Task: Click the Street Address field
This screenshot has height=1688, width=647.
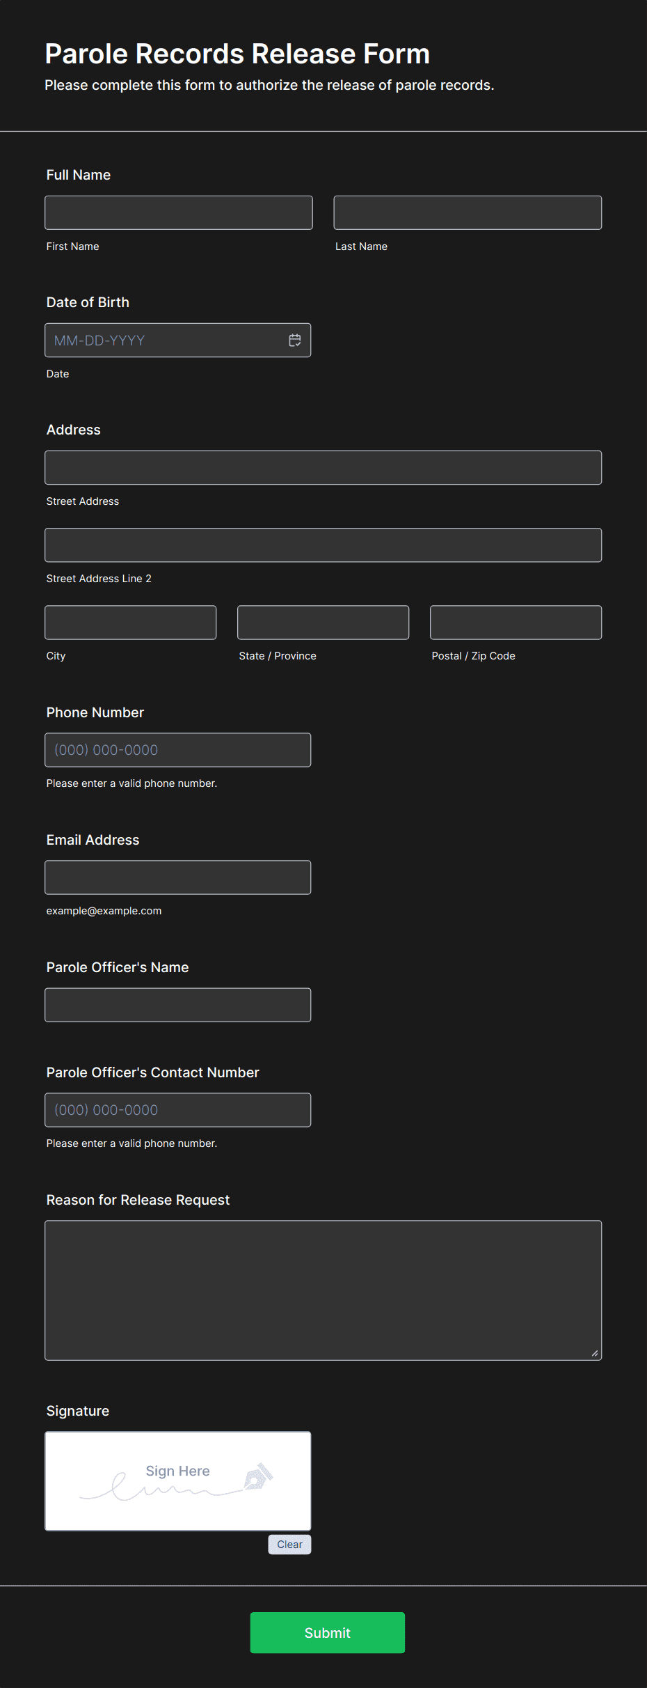Action: tap(323, 467)
